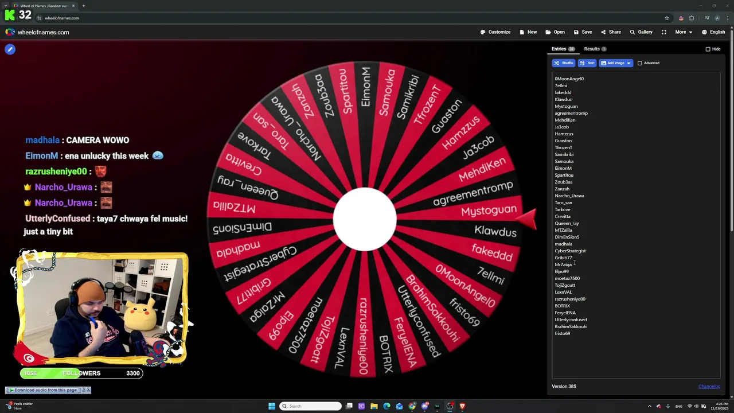The width and height of the screenshot is (734, 413).
Task: Open the Customize palette menu
Action: (x=495, y=32)
